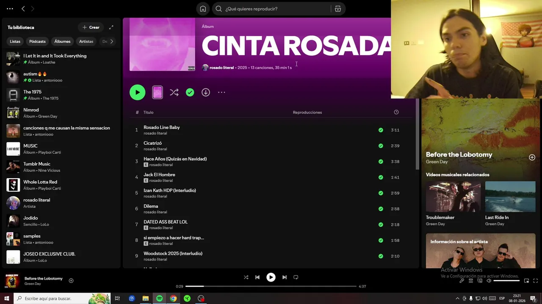542x304 pixels.
Task: Add Before the Lobotomy to library in side panel
Action: pyautogui.click(x=532, y=157)
